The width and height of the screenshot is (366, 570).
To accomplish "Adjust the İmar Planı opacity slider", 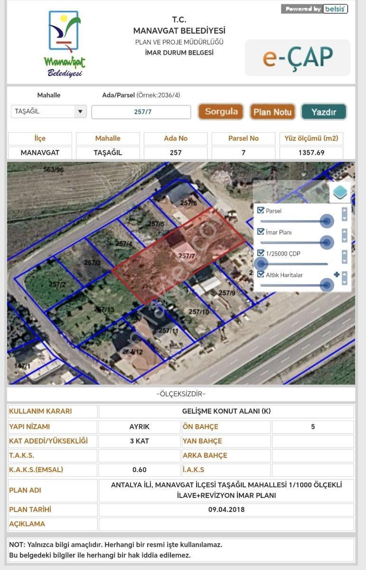I will (x=326, y=242).
